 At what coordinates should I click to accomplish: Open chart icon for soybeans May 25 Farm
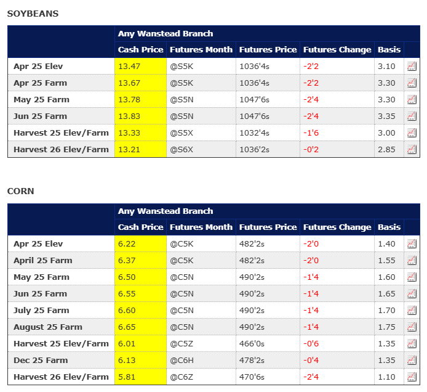tap(412, 100)
